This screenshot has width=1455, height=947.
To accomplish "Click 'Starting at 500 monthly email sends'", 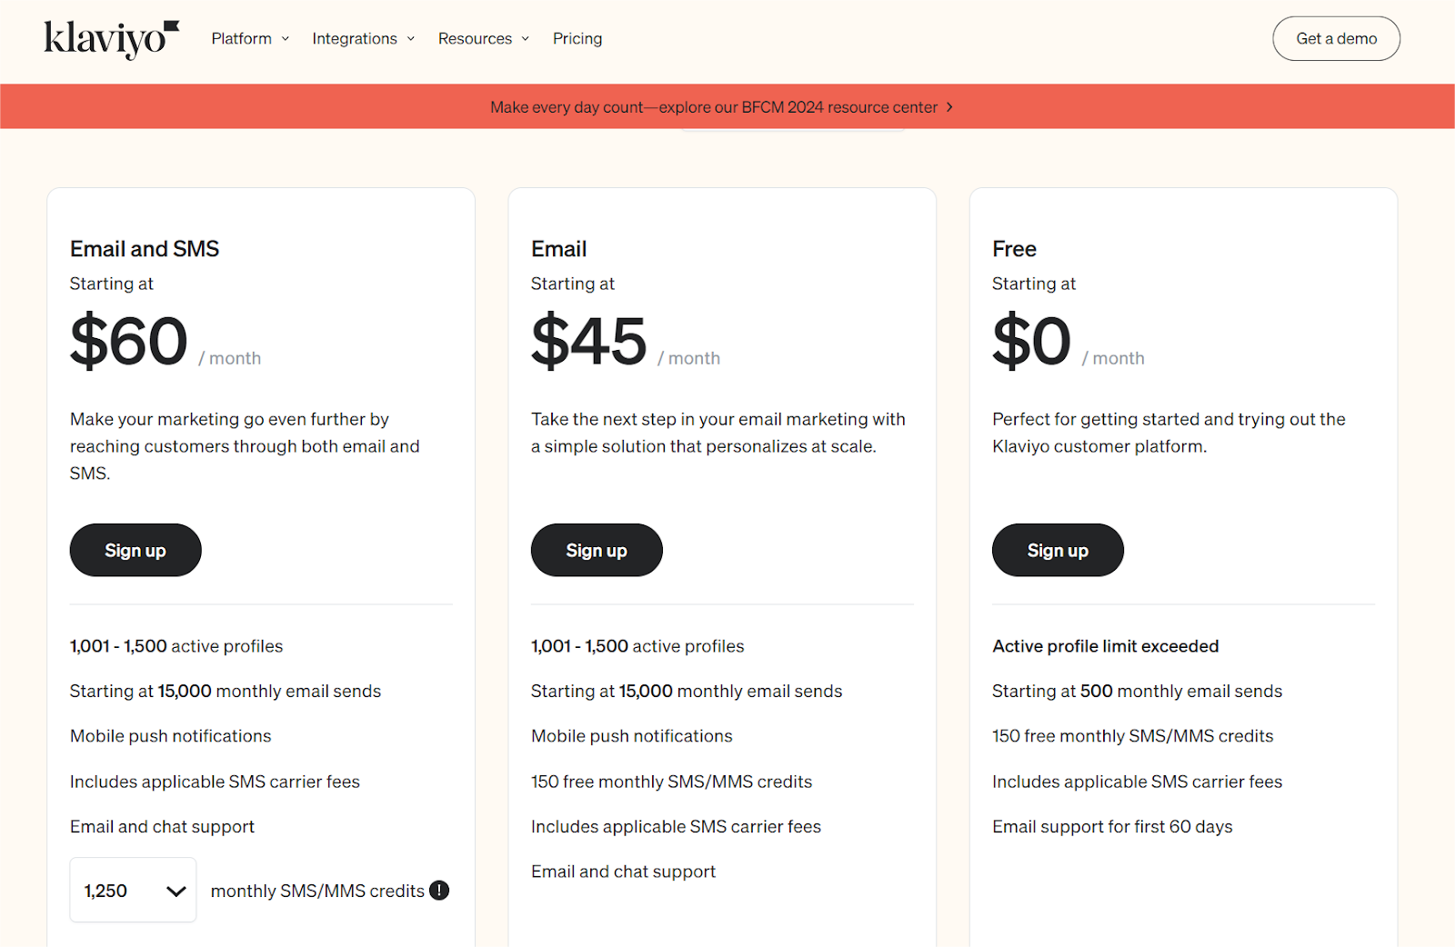I will (x=1137, y=692).
